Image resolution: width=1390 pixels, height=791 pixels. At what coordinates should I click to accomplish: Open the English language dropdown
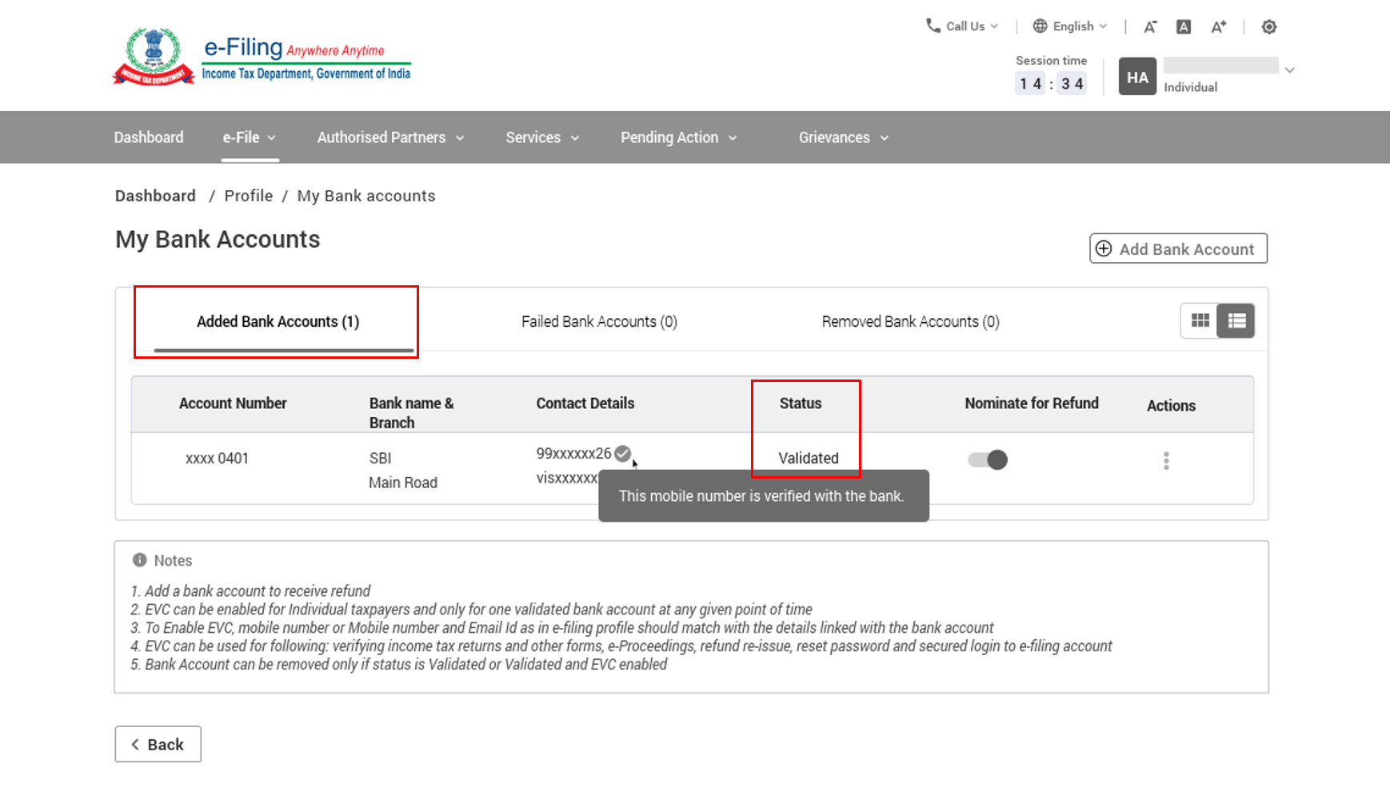pyautogui.click(x=1070, y=26)
